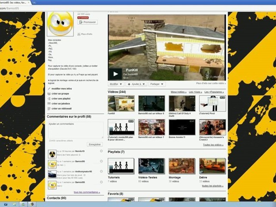This screenshot has width=276, height=207.
Task: Expand the Modifier dropdown under the video
Action: tap(116, 84)
